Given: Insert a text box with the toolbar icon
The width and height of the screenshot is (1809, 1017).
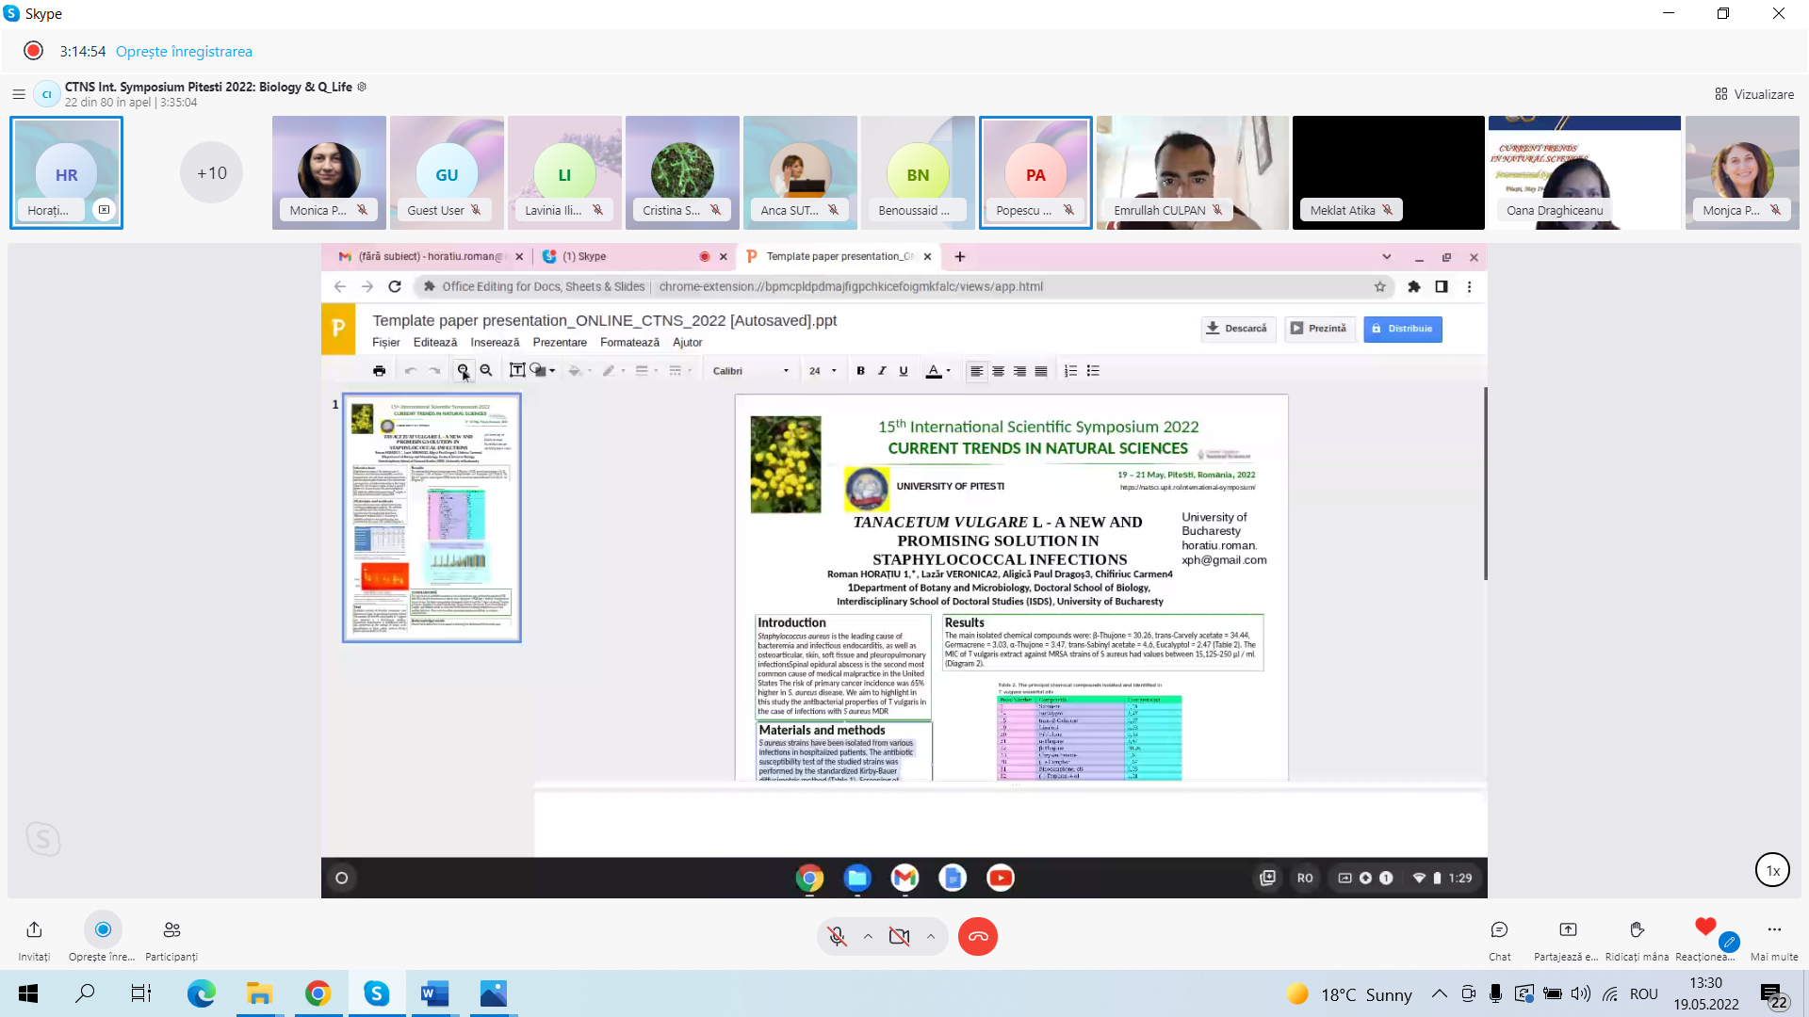Looking at the screenshot, I should (x=516, y=371).
